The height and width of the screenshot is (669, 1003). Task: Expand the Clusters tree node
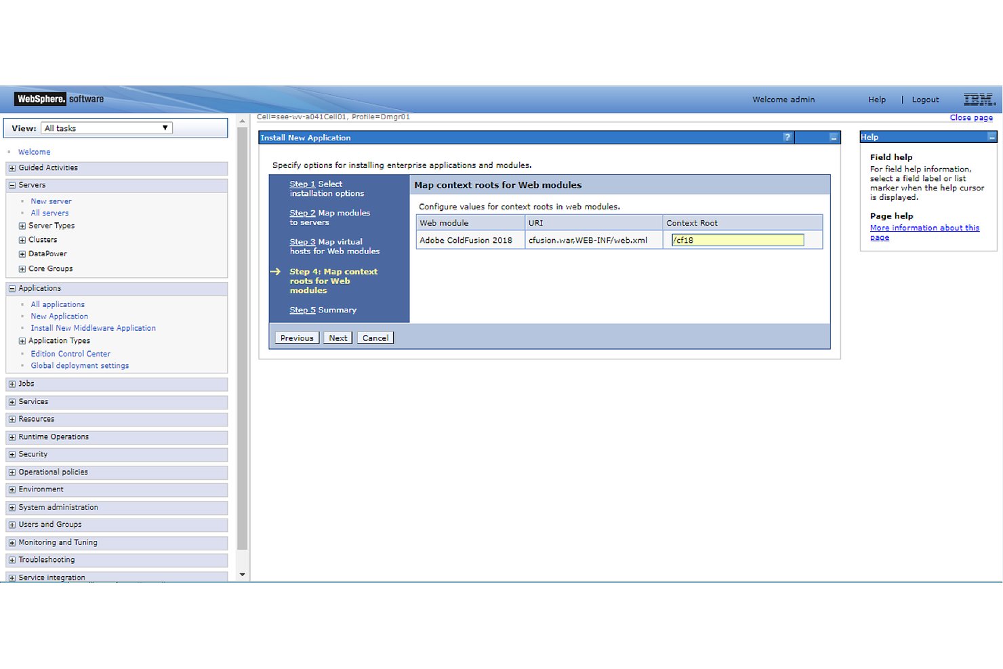tap(22, 240)
